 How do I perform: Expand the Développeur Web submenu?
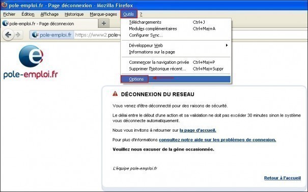point(176,46)
